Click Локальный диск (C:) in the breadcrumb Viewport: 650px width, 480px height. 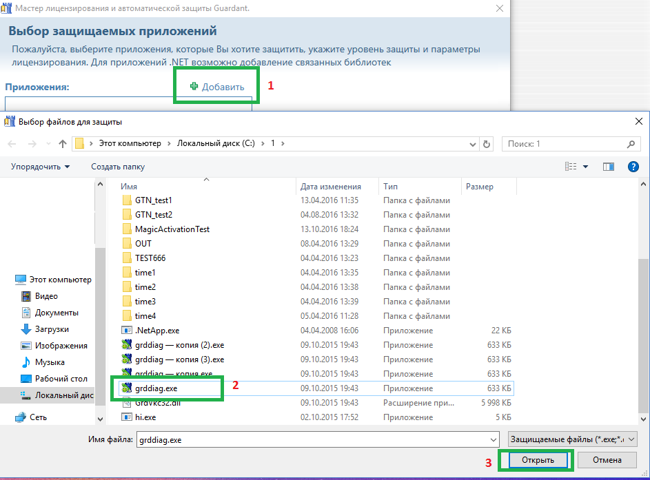[x=215, y=143]
